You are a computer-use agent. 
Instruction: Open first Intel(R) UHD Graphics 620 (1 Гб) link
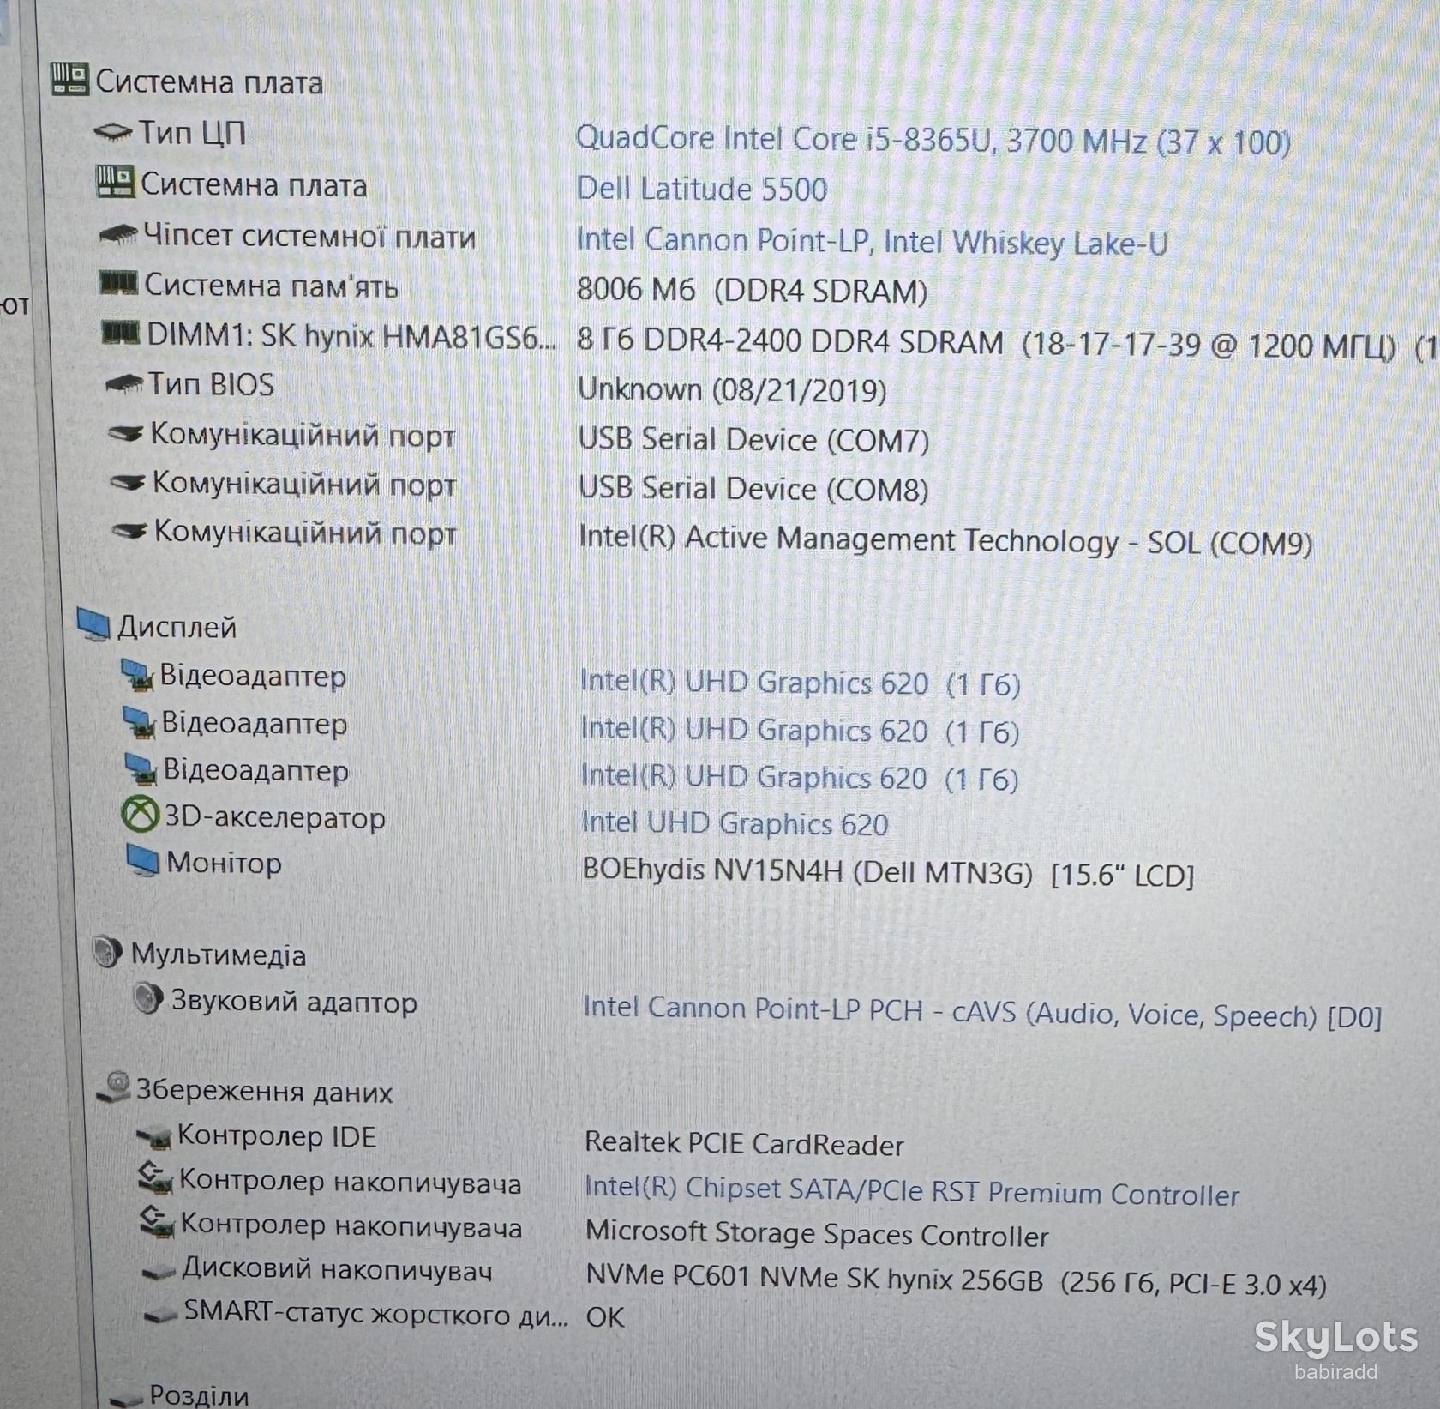pyautogui.click(x=800, y=683)
